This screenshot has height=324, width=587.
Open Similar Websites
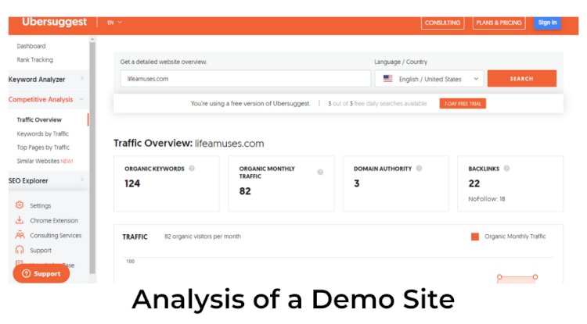coord(45,162)
